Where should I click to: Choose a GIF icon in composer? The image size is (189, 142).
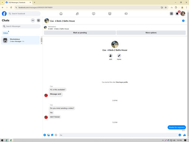[x=56, y=135]
